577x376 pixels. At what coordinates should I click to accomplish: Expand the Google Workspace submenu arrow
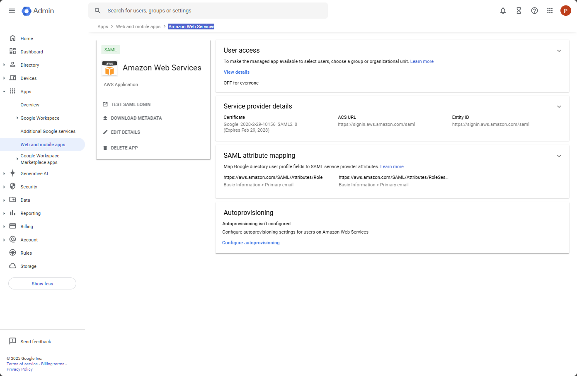pos(17,118)
